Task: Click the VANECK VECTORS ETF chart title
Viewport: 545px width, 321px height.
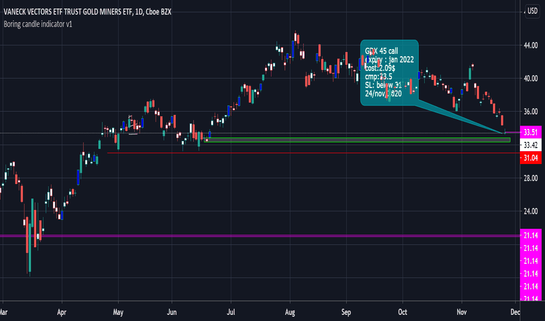Action: tap(87, 12)
